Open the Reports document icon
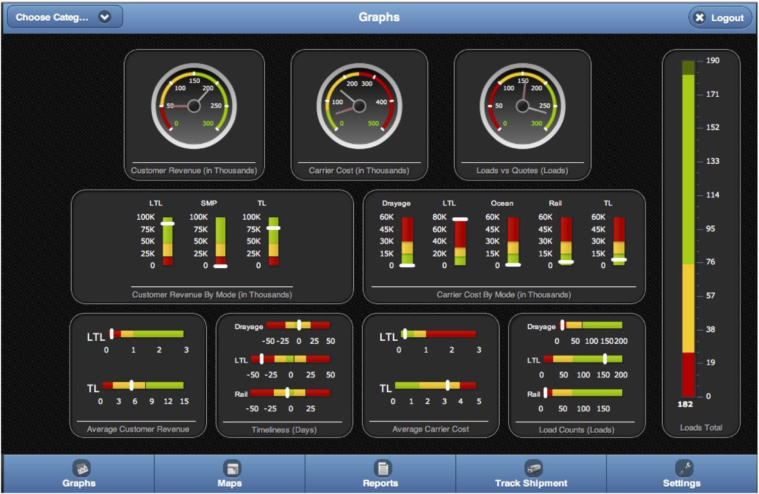759x494 pixels. coord(383,468)
